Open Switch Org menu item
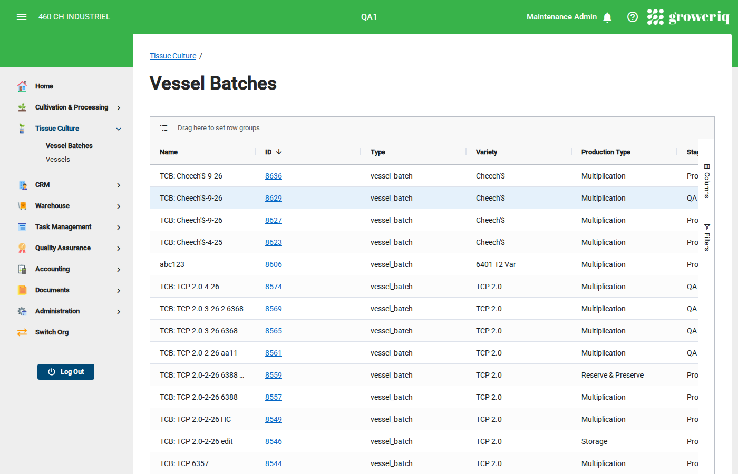738x474 pixels. [x=52, y=332]
